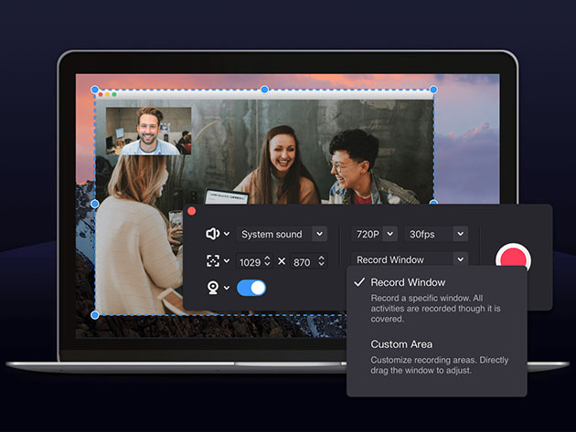Image resolution: width=576 pixels, height=432 pixels.
Task: Open the System sound dropdown
Action: coord(282,234)
